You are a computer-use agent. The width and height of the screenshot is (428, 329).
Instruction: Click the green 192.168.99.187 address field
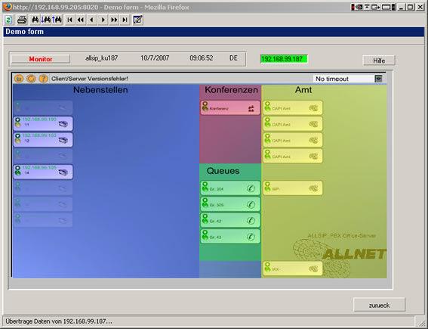(x=284, y=59)
